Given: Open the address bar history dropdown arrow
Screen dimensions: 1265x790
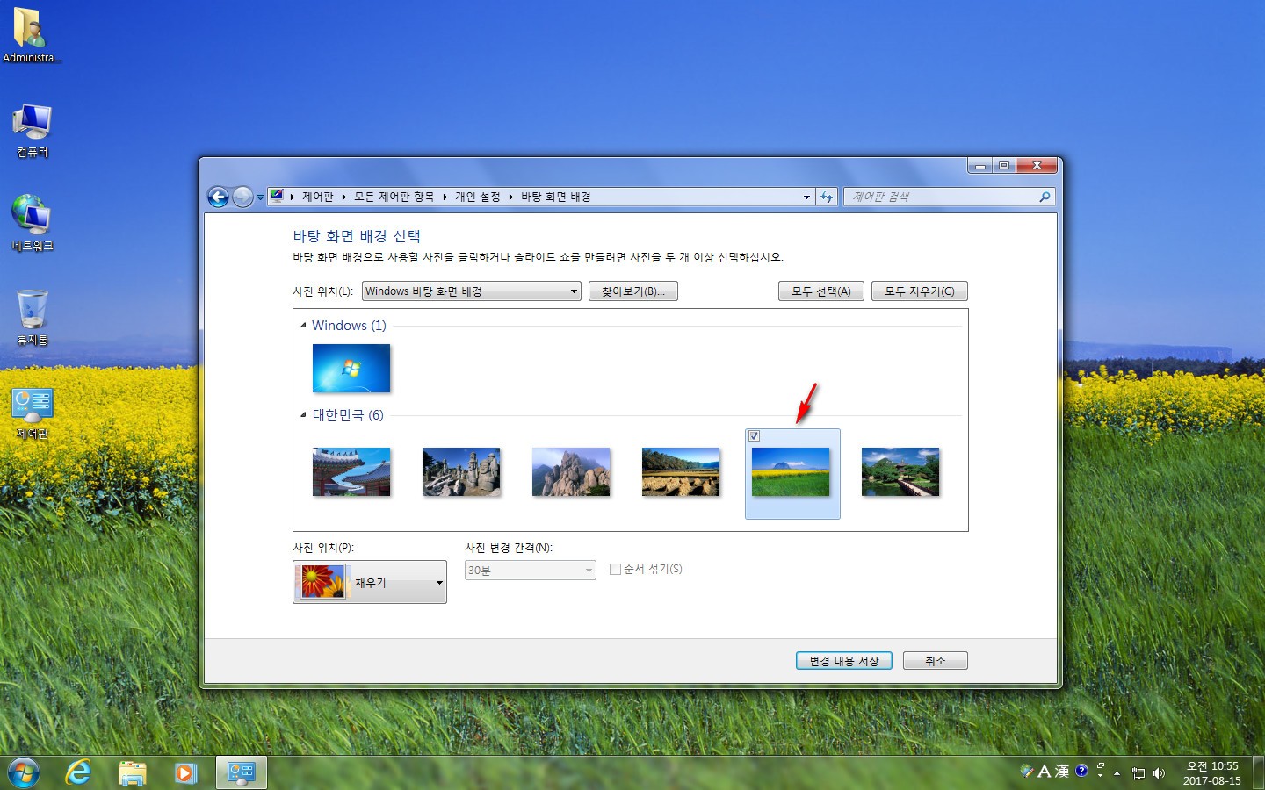Looking at the screenshot, I should click(806, 197).
